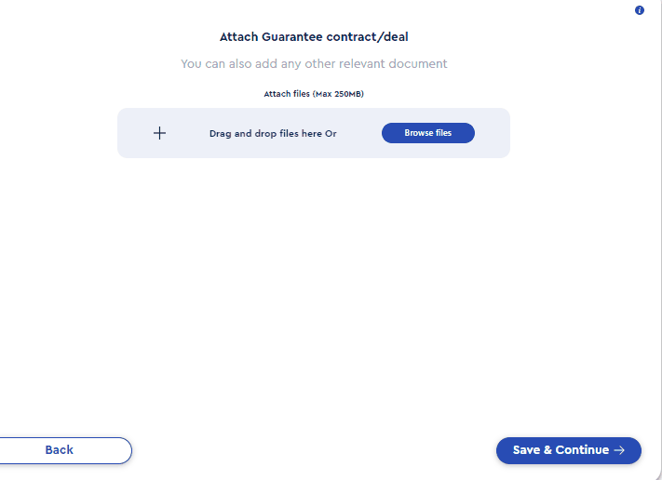
Task: Click the 'Attach files' words above the drop zone
Action: 287,94
